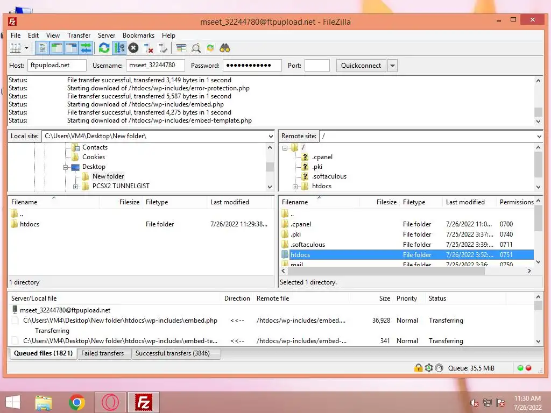Sort remote list by Filetype column
551x413 pixels.
point(421,202)
